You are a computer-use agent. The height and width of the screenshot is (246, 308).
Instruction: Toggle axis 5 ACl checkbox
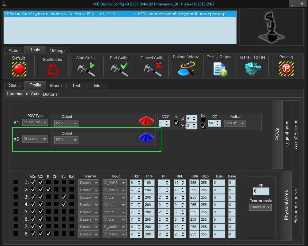pyautogui.click(x=41, y=211)
